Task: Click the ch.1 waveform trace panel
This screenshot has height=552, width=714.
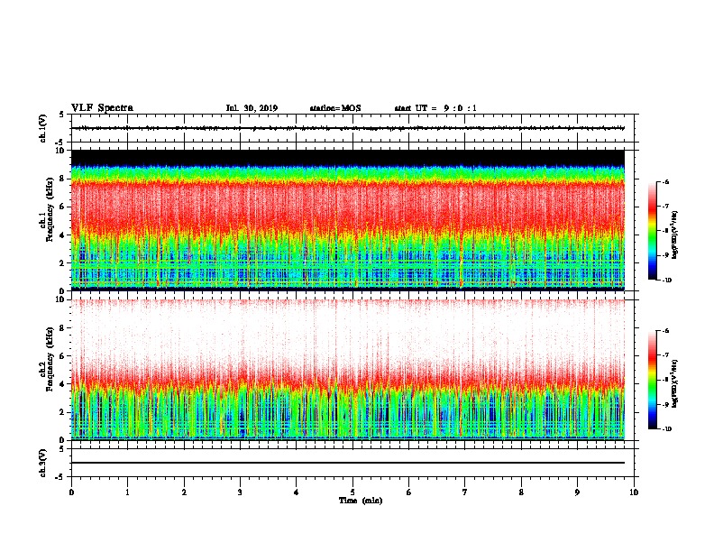Action: coord(352,128)
